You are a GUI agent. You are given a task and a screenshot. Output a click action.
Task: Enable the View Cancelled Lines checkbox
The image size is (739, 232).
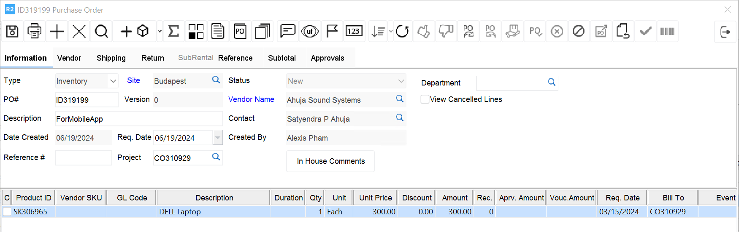425,99
